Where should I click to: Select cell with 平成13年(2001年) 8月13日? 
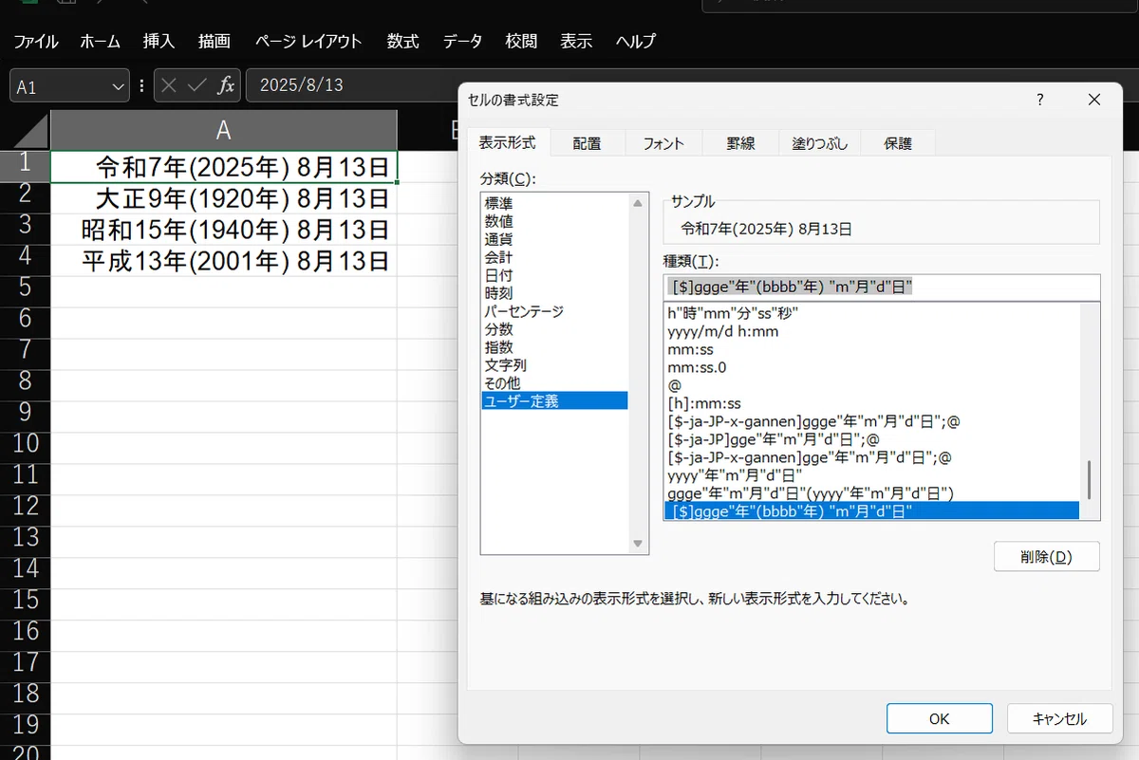point(224,261)
